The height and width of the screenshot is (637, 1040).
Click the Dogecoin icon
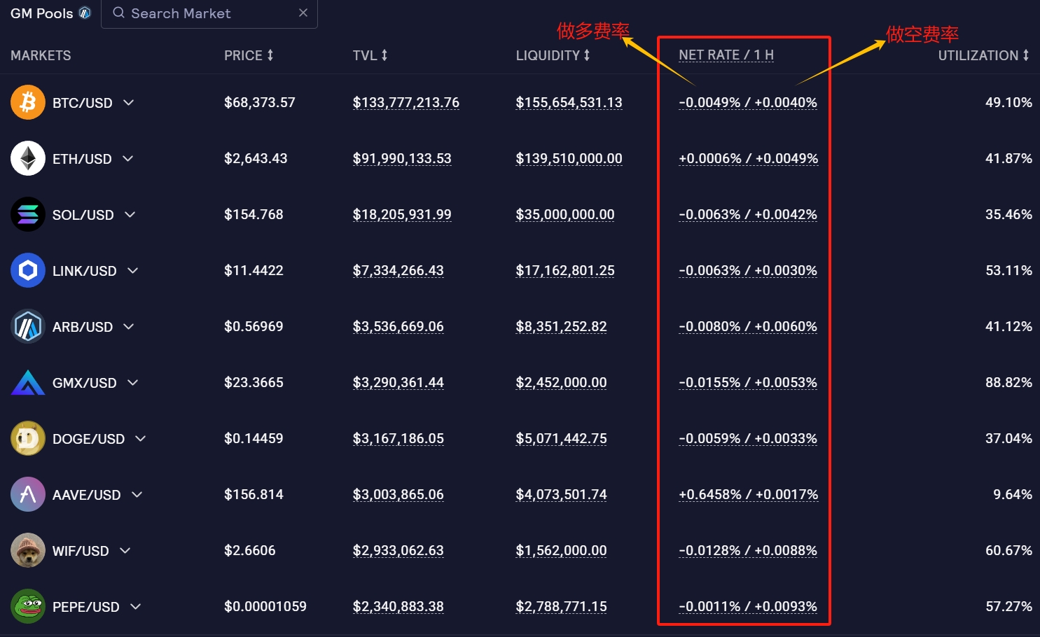point(28,438)
